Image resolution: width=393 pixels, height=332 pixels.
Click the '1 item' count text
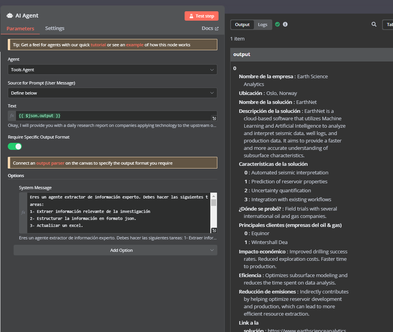pyautogui.click(x=237, y=39)
